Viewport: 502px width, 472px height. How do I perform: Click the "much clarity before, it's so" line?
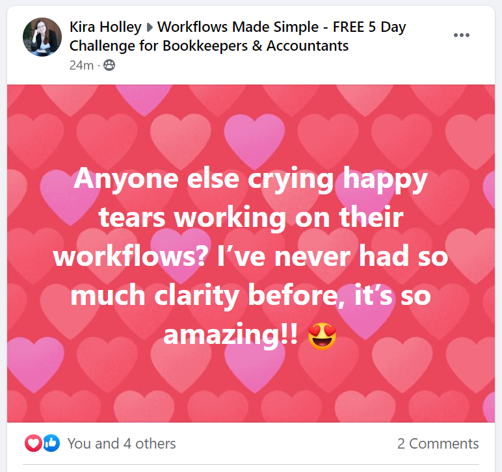[250, 296]
